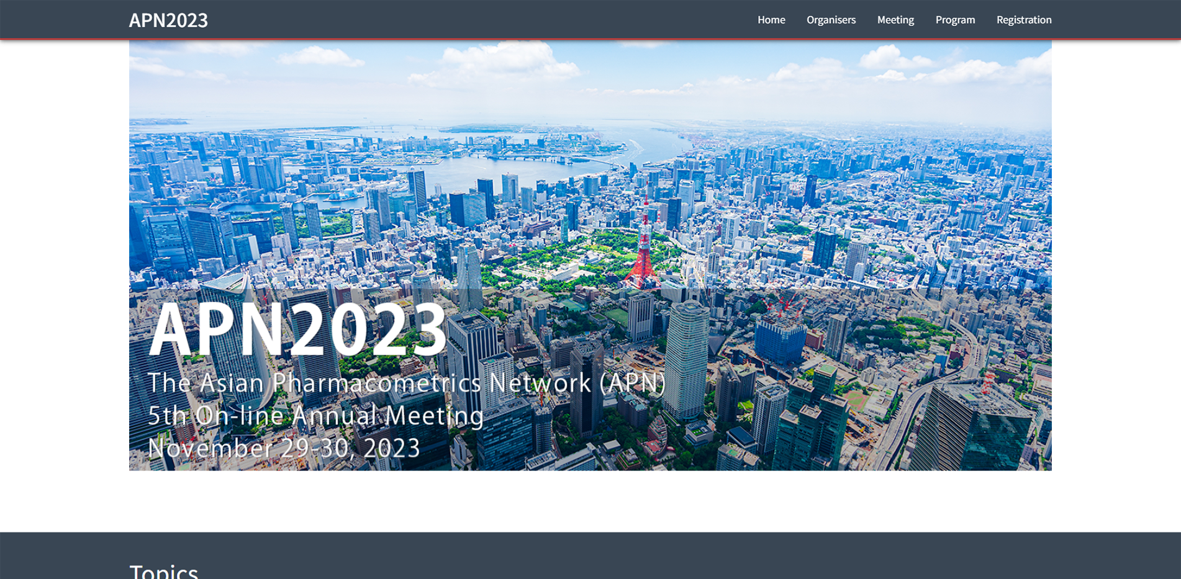This screenshot has width=1181, height=579.
Task: Click the red Tokyo Tower in banner
Action: tap(643, 254)
